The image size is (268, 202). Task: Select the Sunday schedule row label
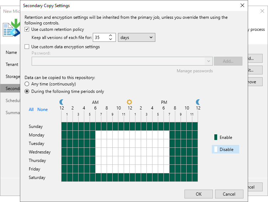click(36, 127)
